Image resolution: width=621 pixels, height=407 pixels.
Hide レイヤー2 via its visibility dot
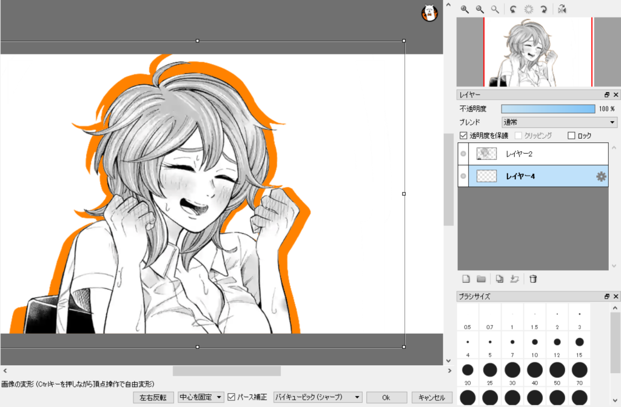[463, 154]
